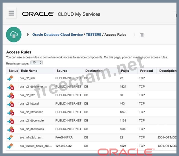Expand the breadcrumb triangle before Oracle Database Cloud Service
The width and height of the screenshot is (179, 156).
click(x=28, y=34)
